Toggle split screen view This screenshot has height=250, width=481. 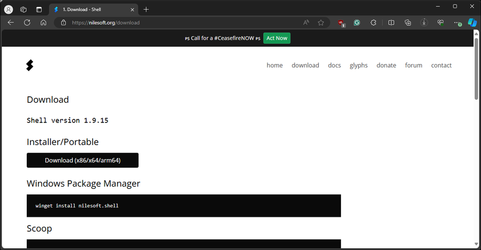(391, 22)
